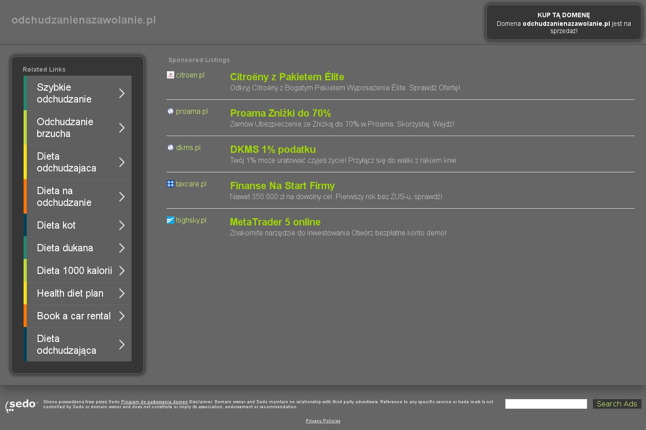This screenshot has width=646, height=430.
Task: Open the Privacy Policies link
Action: (x=323, y=421)
